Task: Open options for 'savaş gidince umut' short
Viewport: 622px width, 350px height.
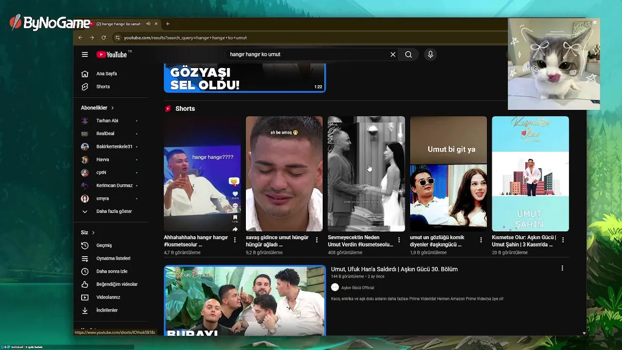Action: (317, 240)
